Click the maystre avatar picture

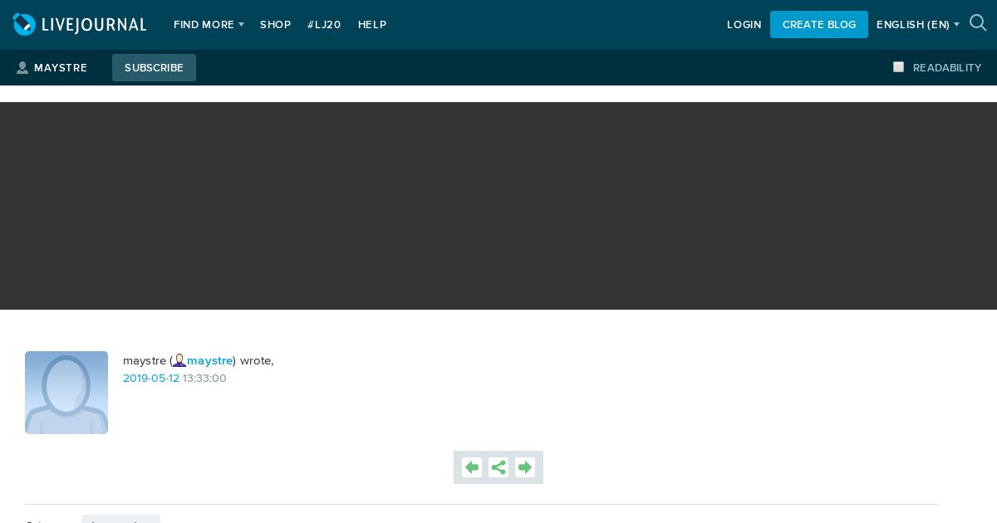point(66,393)
